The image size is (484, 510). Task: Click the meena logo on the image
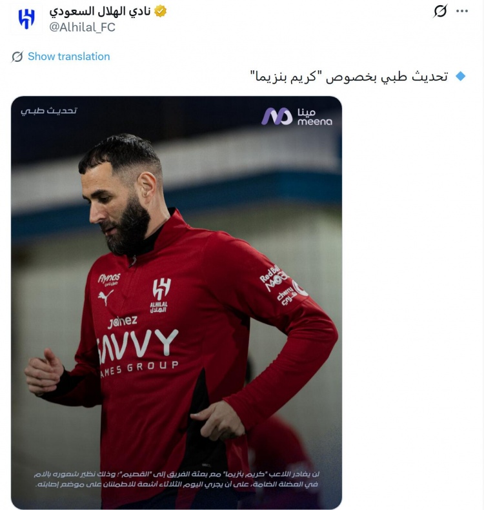pyautogui.click(x=296, y=117)
